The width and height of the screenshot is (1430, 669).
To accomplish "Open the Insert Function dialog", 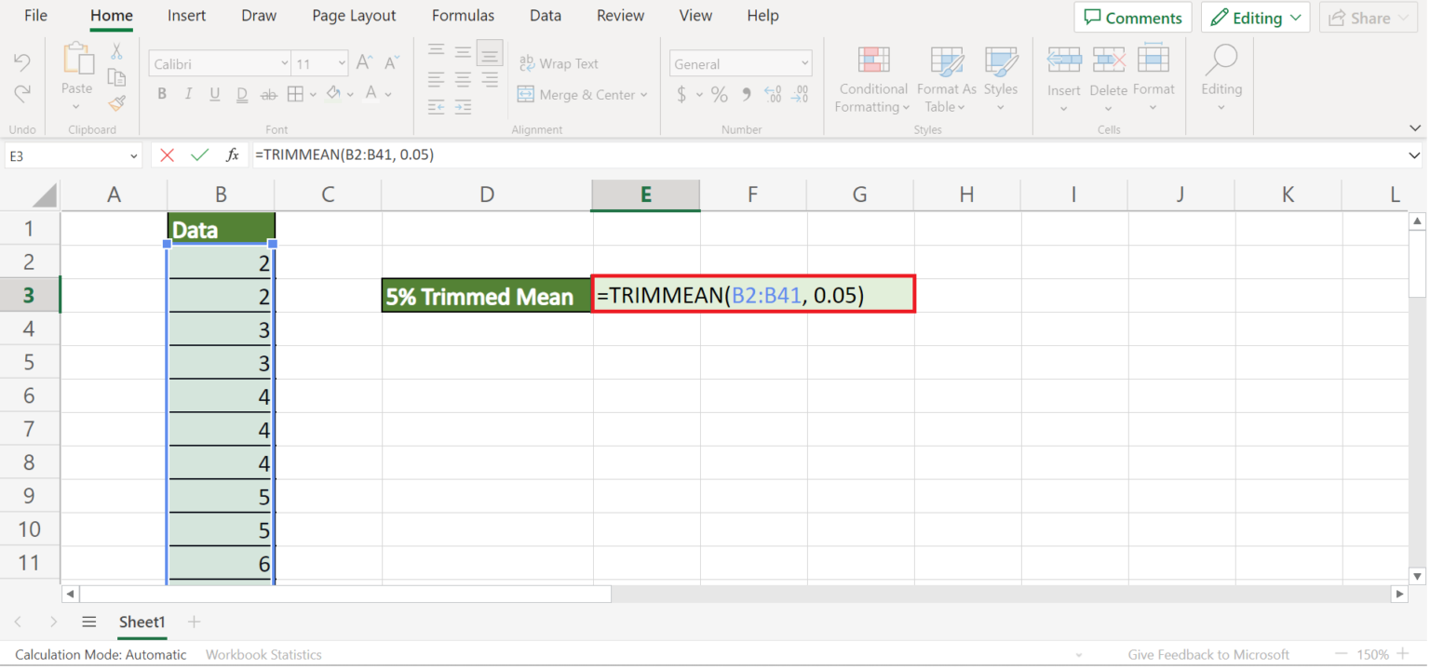I will (x=232, y=154).
